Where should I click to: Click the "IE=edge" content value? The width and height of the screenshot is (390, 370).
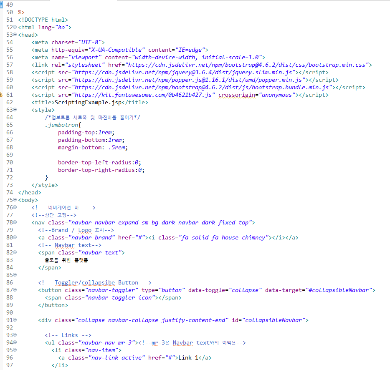pyautogui.click(x=190, y=50)
